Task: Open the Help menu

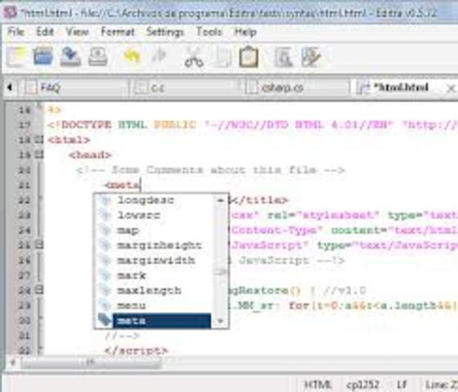Action: pyautogui.click(x=246, y=32)
